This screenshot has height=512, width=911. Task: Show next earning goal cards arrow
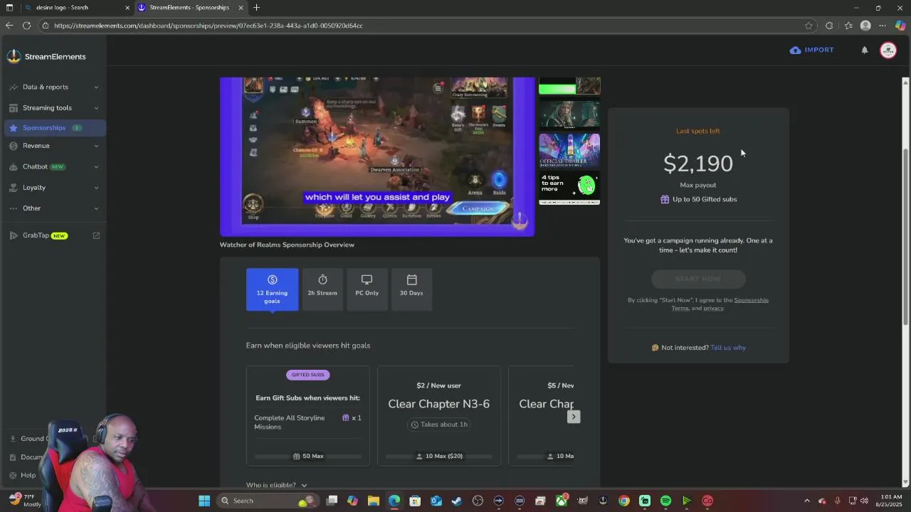[574, 417]
